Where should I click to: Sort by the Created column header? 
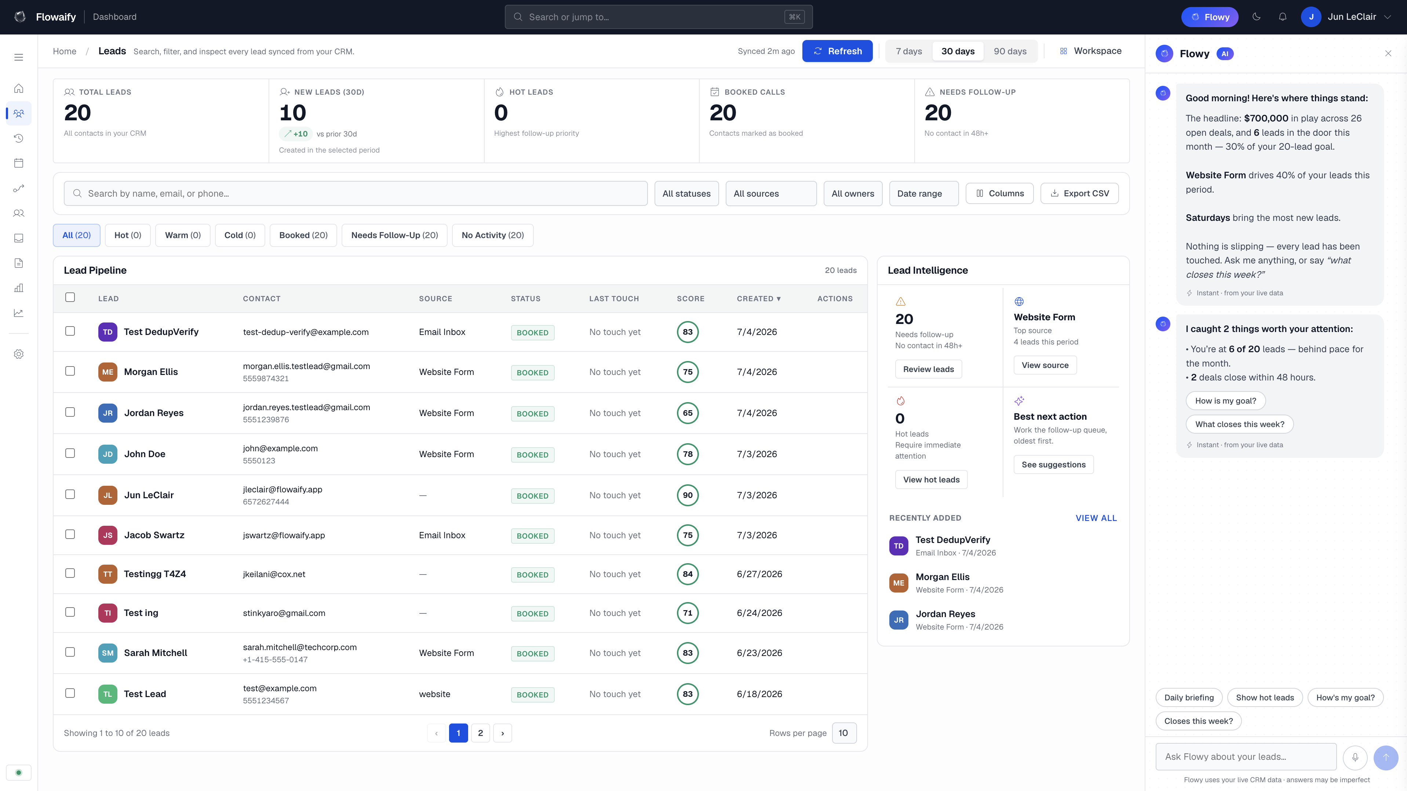click(759, 299)
